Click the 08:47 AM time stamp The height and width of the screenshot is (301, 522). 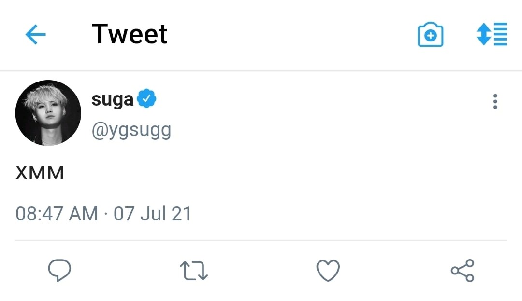coord(57,213)
